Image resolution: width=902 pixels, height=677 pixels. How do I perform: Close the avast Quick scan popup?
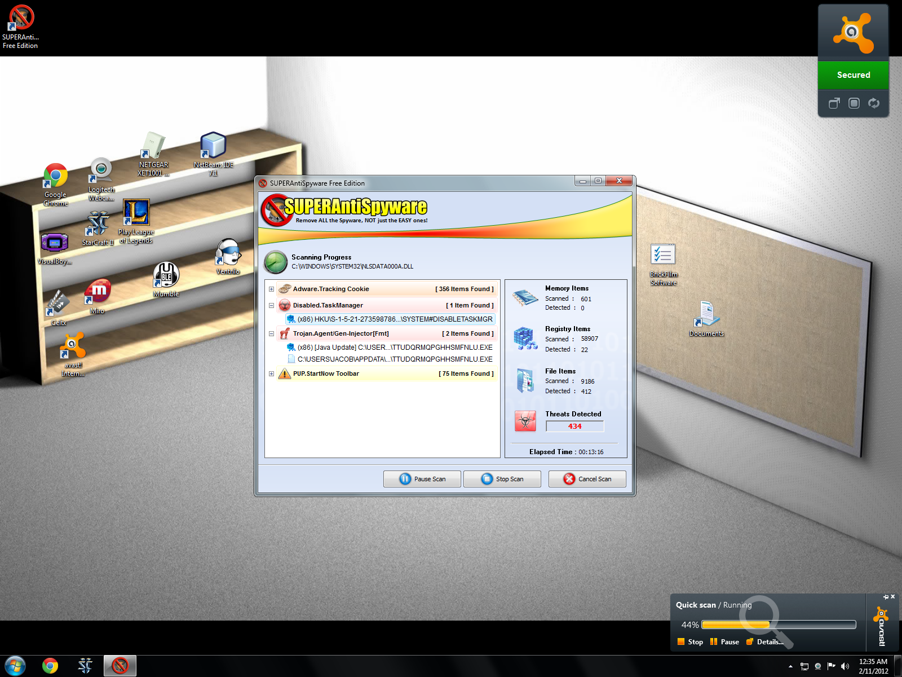click(892, 597)
